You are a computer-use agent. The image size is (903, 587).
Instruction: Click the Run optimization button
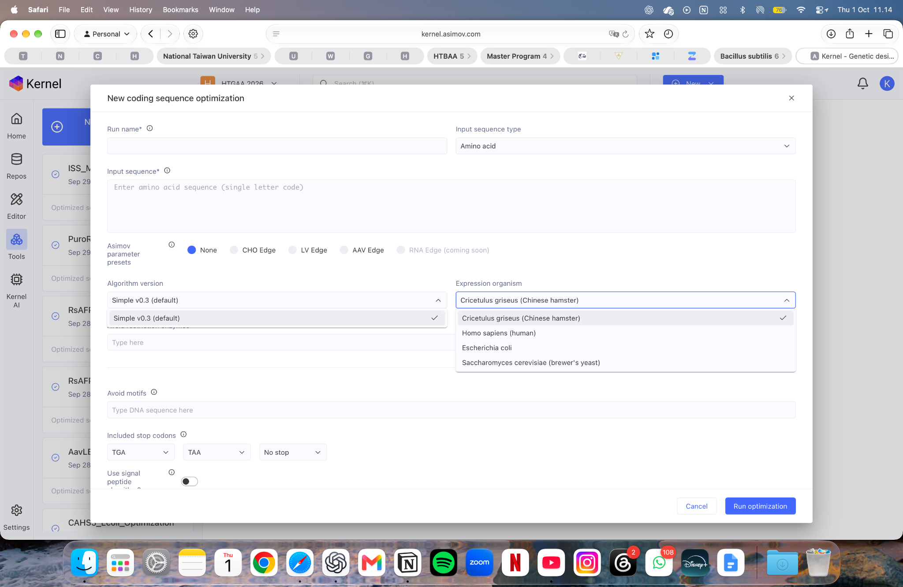tap(760, 506)
